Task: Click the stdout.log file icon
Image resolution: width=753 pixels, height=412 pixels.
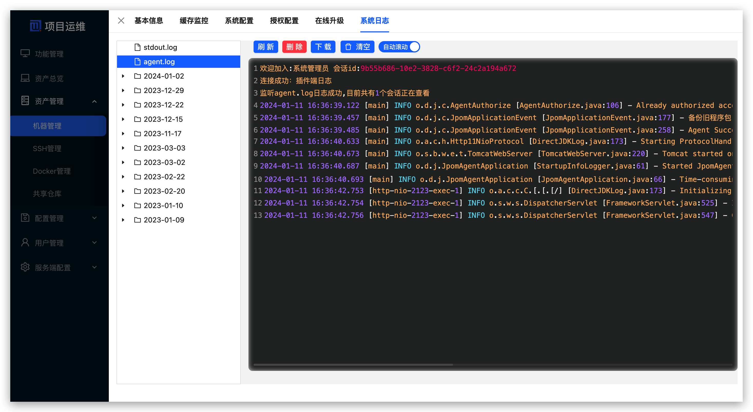Action: (137, 47)
